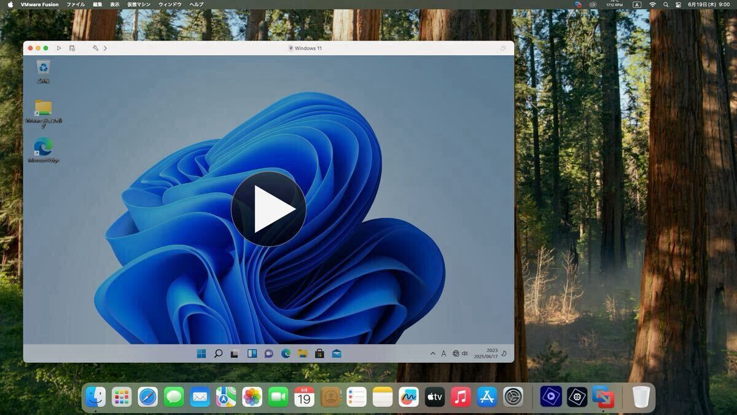Open App Store from the Dock

tap(487, 397)
